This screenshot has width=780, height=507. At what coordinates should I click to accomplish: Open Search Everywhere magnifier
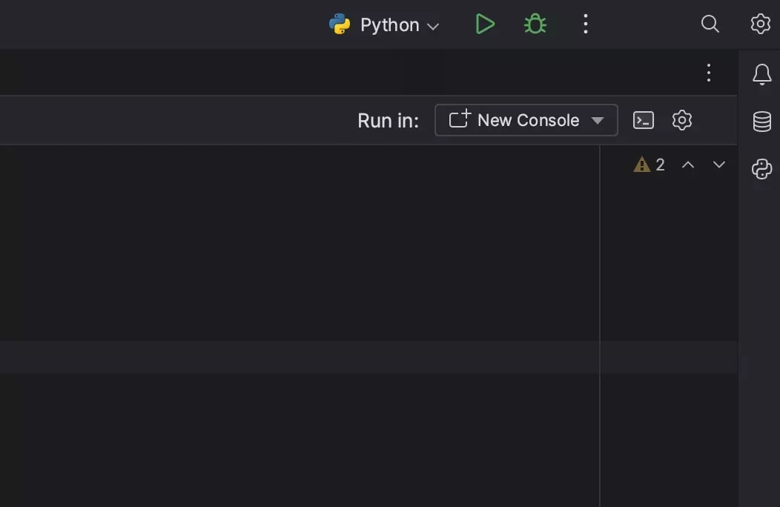click(710, 24)
